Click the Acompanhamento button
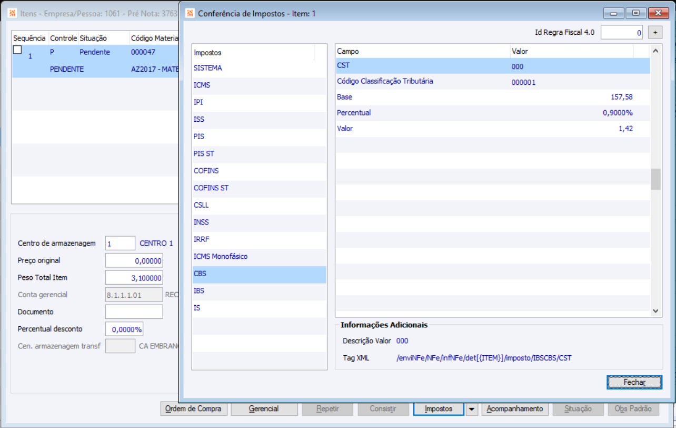This screenshot has height=428, width=676. [x=515, y=408]
